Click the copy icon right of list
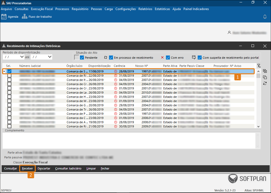The height and width of the screenshot is (193, 271). click(265, 77)
